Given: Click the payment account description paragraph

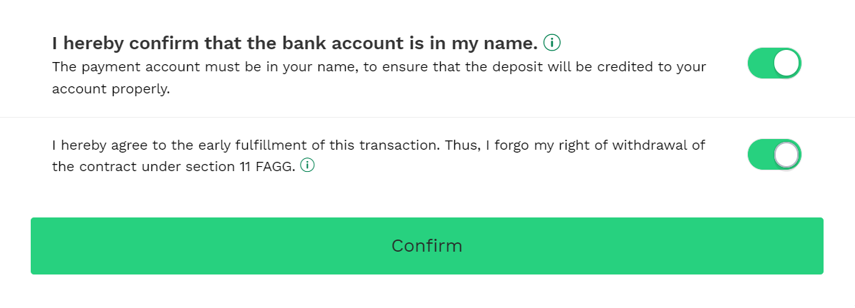Looking at the screenshot, I should coord(379,78).
